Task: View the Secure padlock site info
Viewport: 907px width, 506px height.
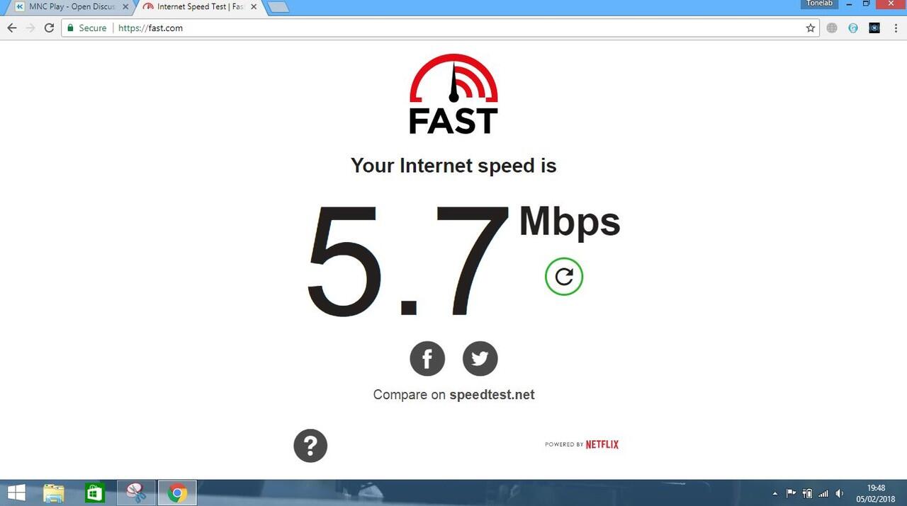Action: (x=87, y=28)
